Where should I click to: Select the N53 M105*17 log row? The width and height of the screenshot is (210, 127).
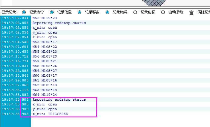[x=45, y=42]
